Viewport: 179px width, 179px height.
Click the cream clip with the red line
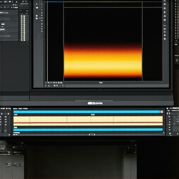pos(88,121)
